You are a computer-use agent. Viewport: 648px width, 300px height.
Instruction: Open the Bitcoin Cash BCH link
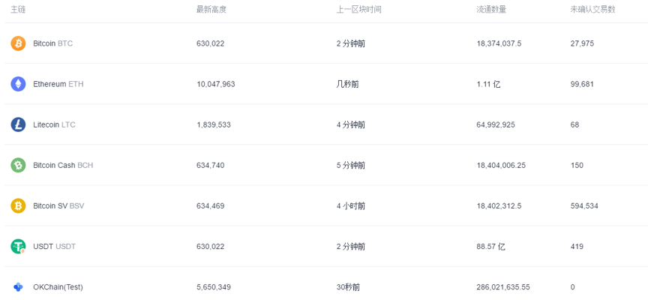(63, 165)
